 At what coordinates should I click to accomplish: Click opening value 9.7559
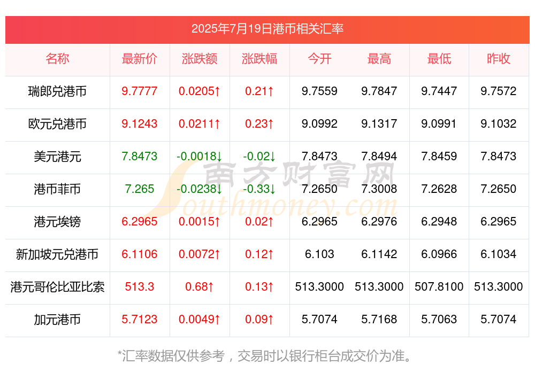tap(319, 91)
